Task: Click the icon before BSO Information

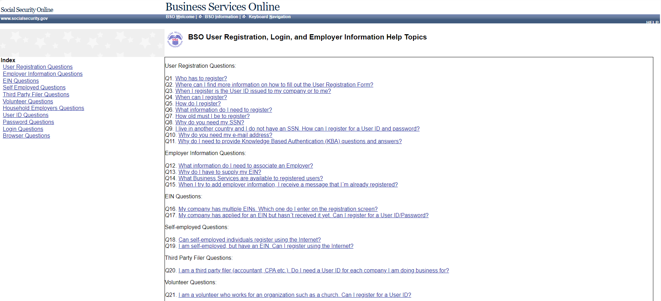Action: click(201, 17)
